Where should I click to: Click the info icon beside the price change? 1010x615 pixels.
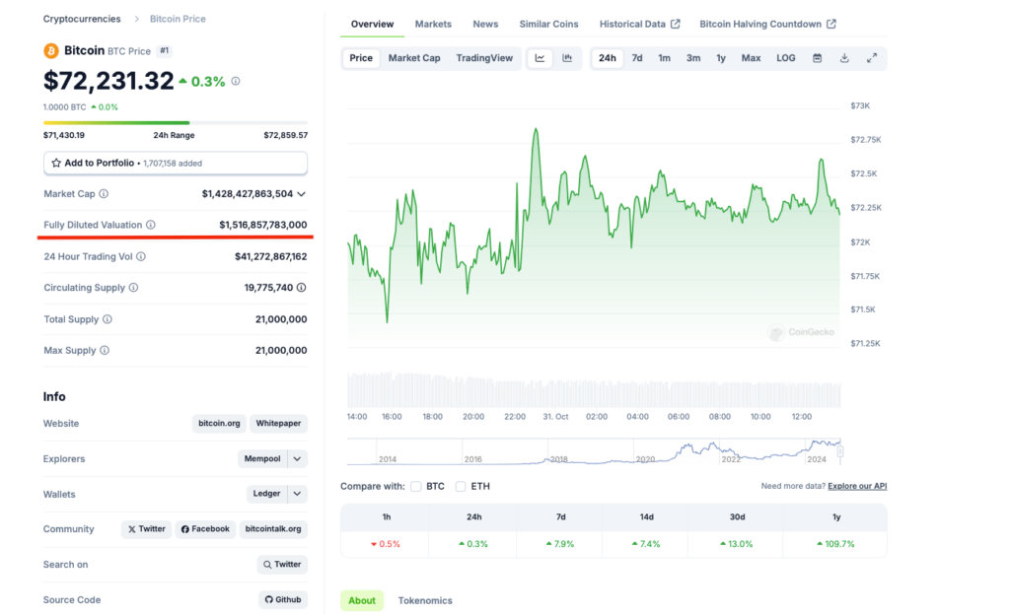[236, 81]
